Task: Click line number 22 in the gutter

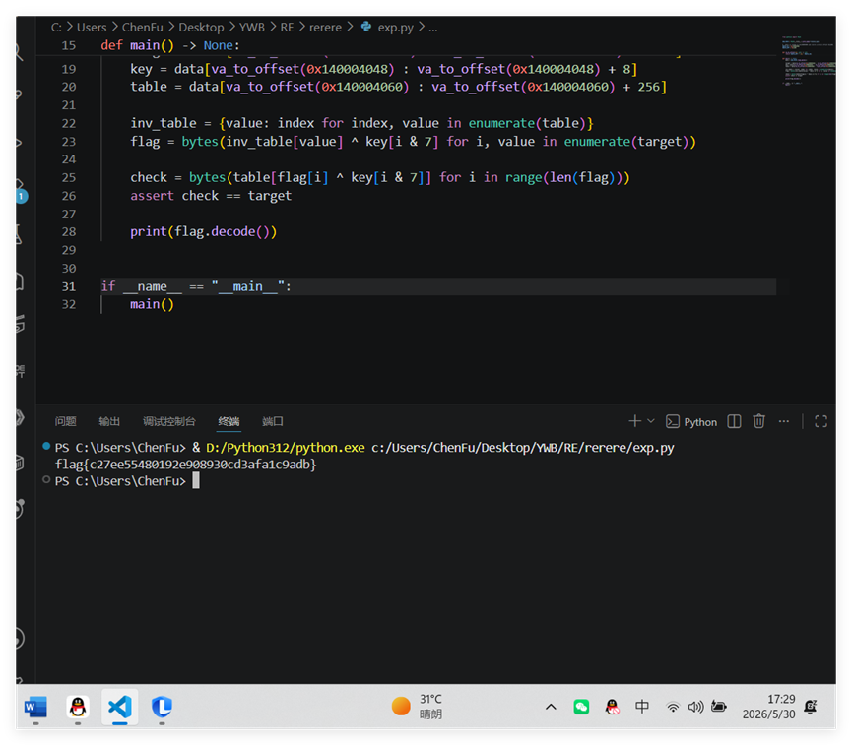Action: pos(69,123)
